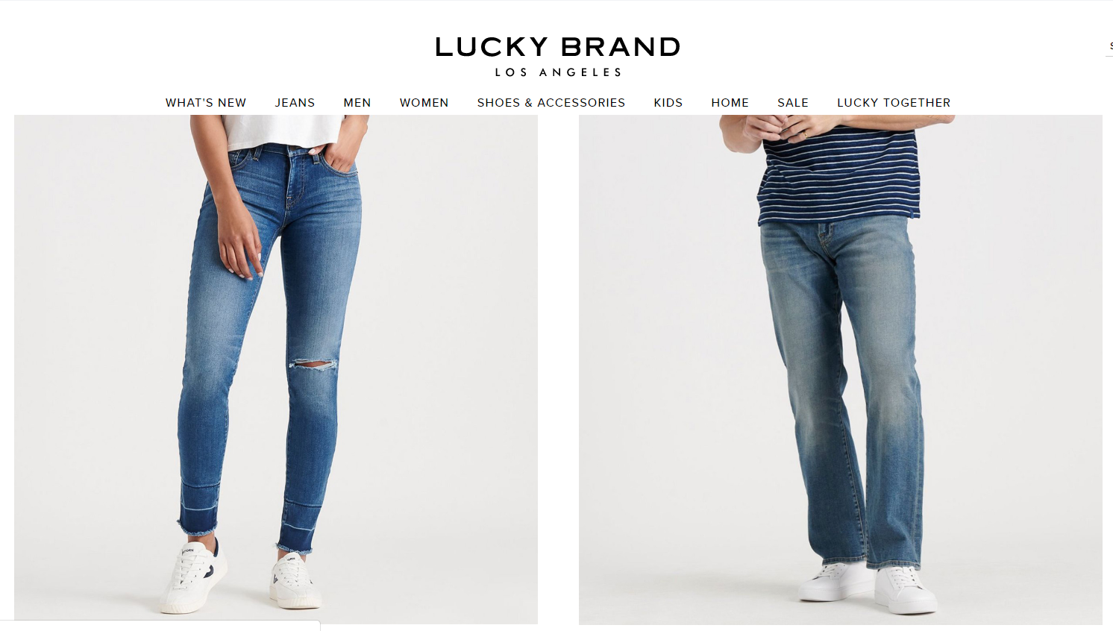Focus the search field at top right
The image size is (1113, 631).
click(1109, 46)
